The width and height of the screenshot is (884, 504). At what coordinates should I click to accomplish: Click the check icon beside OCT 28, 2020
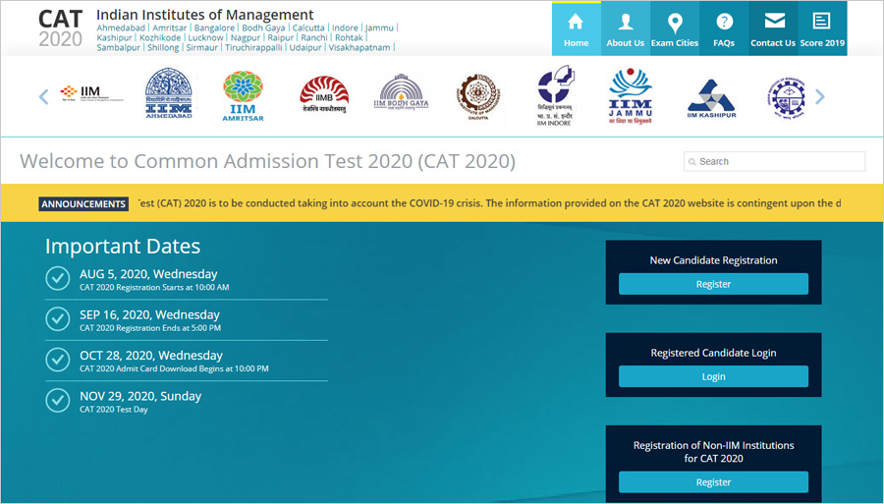coord(58,360)
